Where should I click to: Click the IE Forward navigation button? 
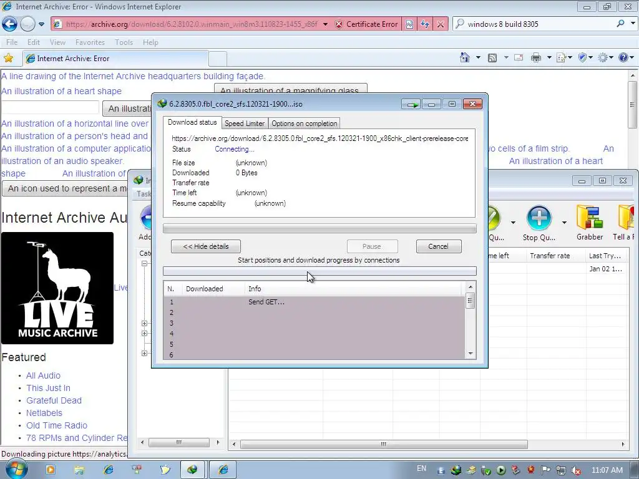tap(27, 24)
